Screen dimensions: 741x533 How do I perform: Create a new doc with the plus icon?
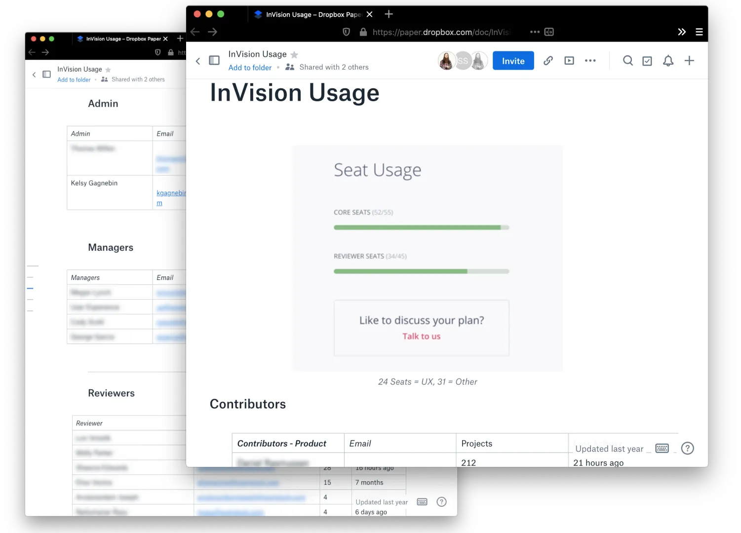click(x=689, y=60)
